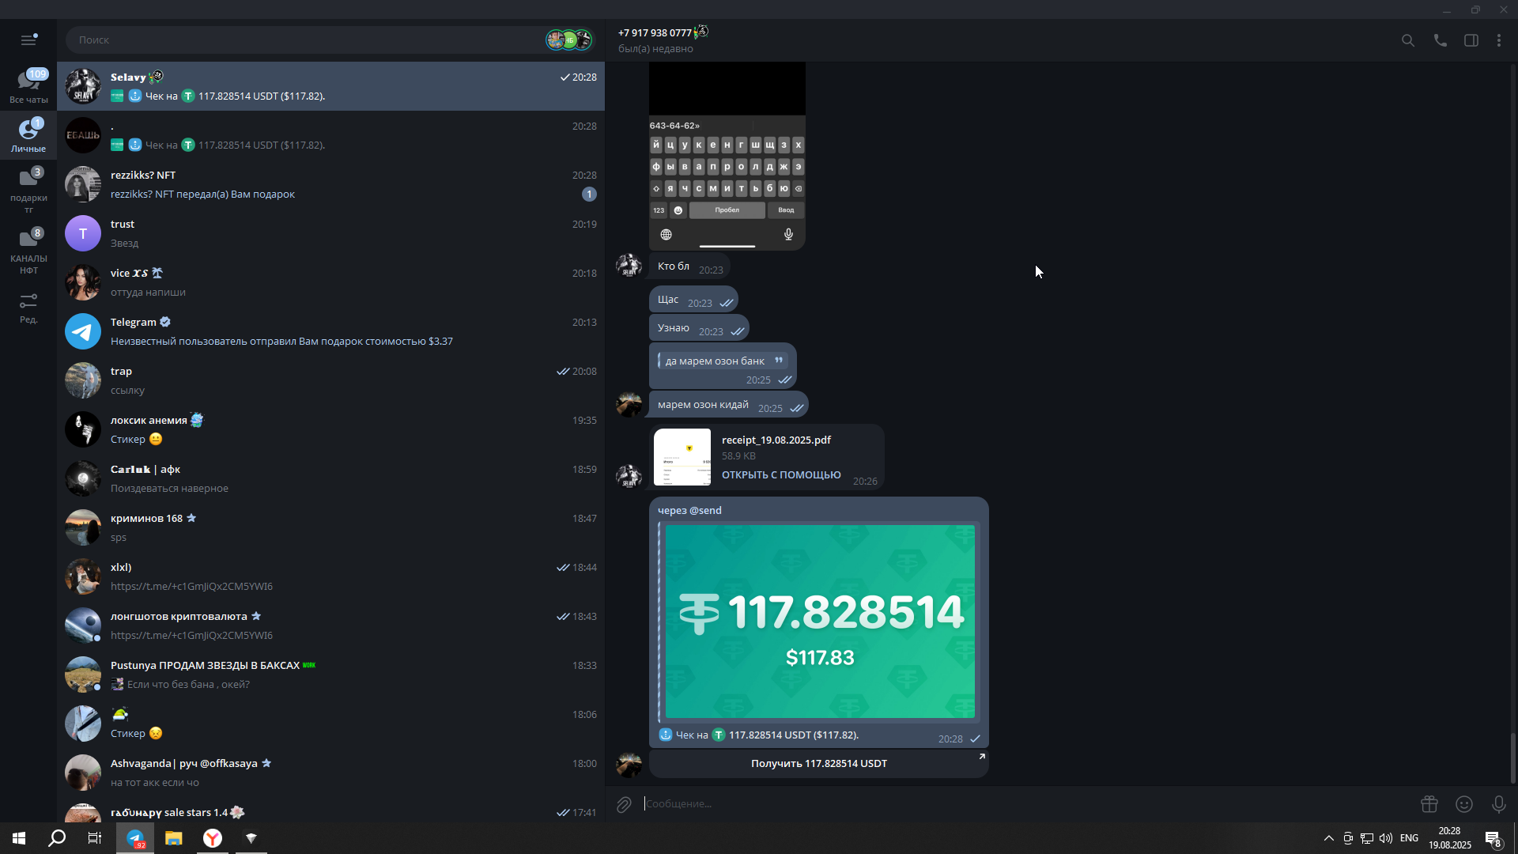1518x854 pixels.
Task: Open the hamburger main menu
Action: click(28, 40)
